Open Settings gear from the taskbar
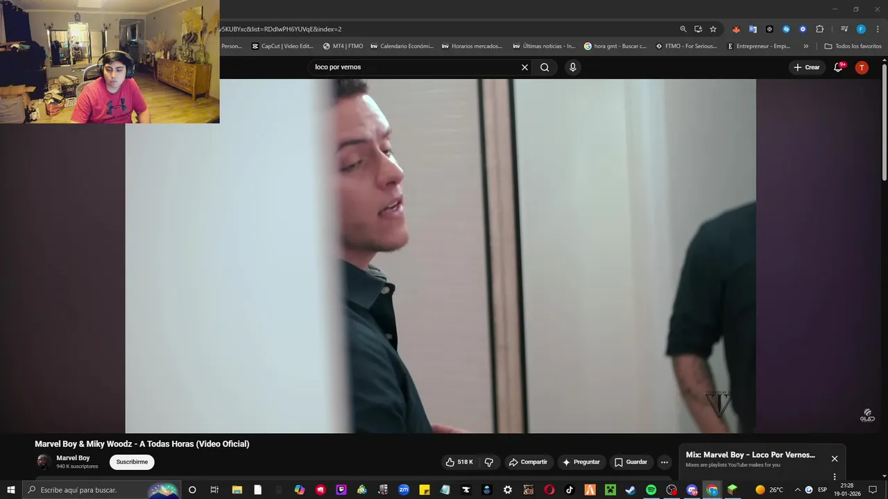Screen dimensions: 888x499 click(x=507, y=490)
